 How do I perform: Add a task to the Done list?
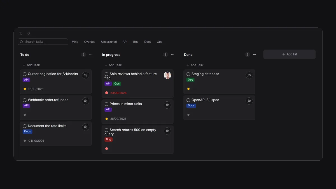tap(195, 65)
